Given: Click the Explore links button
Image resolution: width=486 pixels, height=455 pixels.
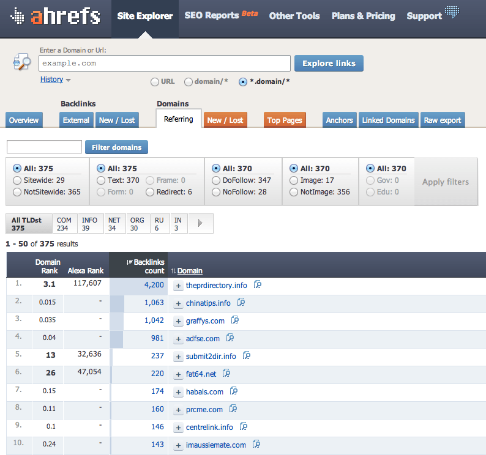Looking at the screenshot, I should pos(329,63).
